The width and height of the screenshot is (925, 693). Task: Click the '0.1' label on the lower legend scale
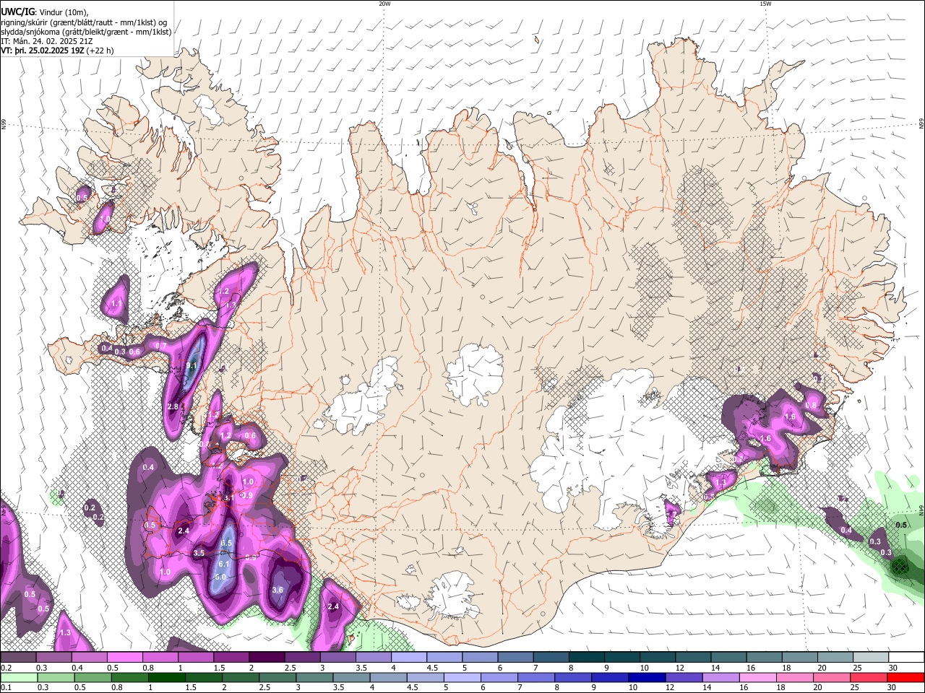6,687
